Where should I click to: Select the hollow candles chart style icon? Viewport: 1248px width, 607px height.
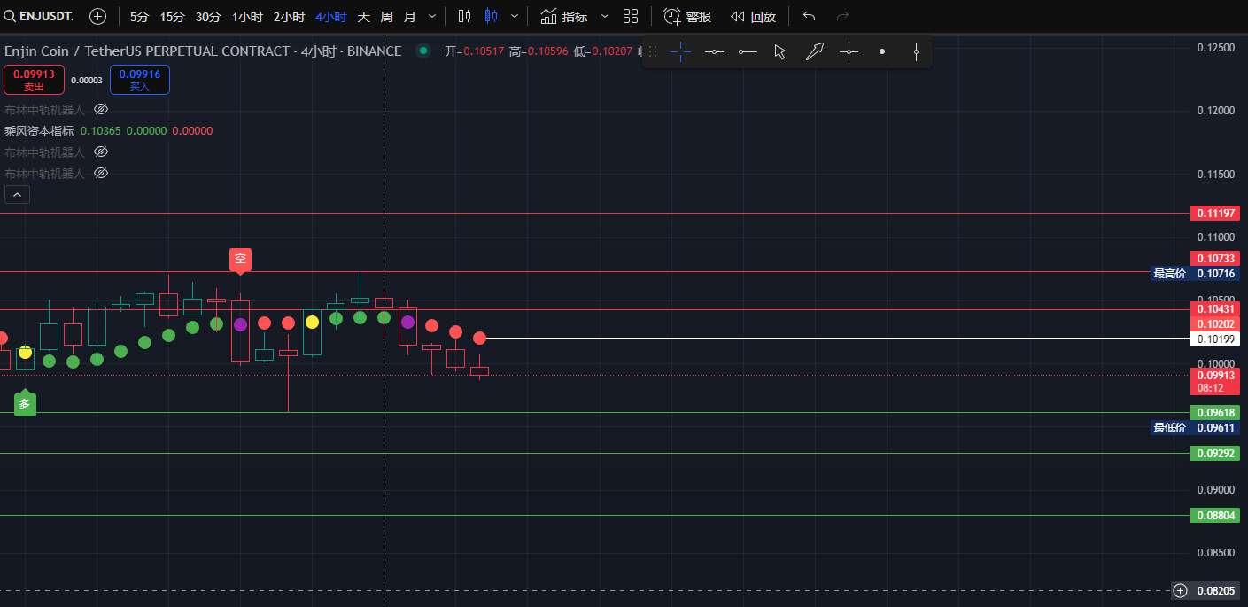(x=464, y=16)
